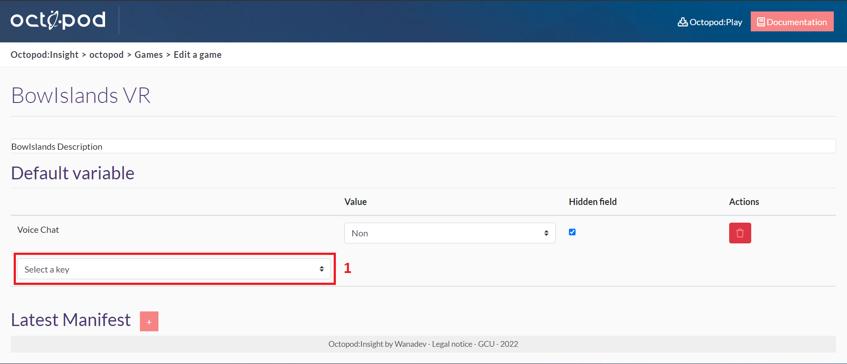
Task: Click the Wanadev footer link
Action: coord(410,344)
